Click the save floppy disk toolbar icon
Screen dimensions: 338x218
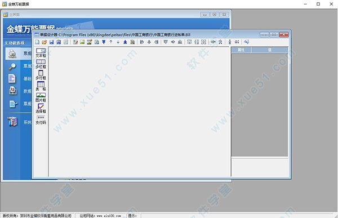pos(51,42)
